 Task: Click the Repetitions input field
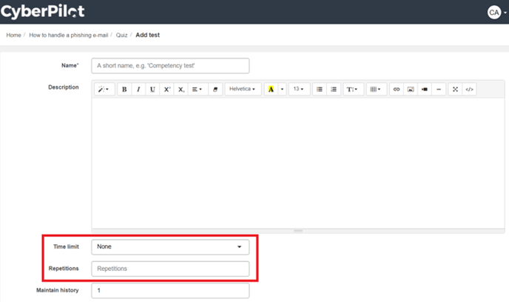pyautogui.click(x=170, y=269)
